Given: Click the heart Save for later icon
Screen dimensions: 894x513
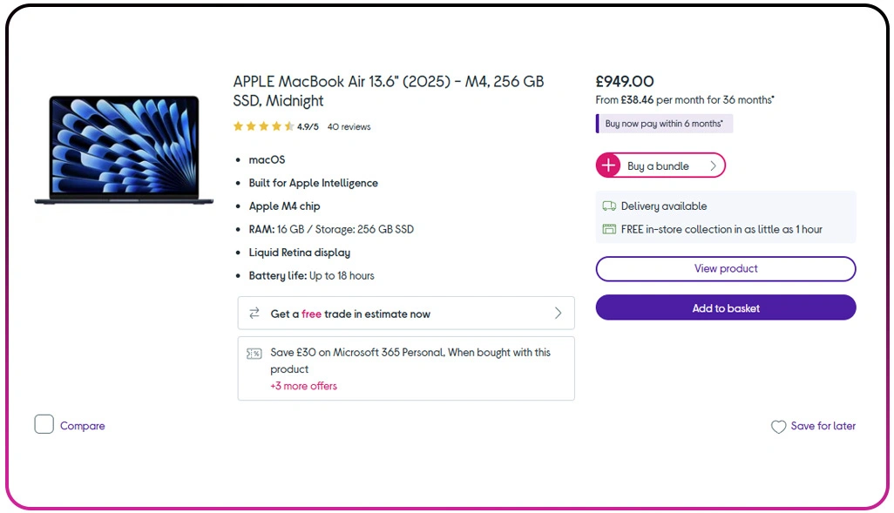Looking at the screenshot, I should tap(778, 427).
